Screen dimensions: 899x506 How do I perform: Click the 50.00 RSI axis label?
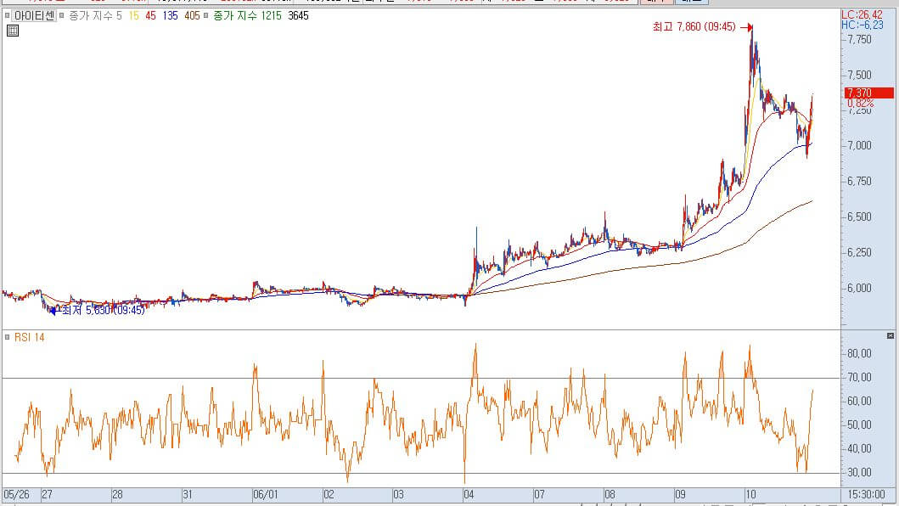859,424
